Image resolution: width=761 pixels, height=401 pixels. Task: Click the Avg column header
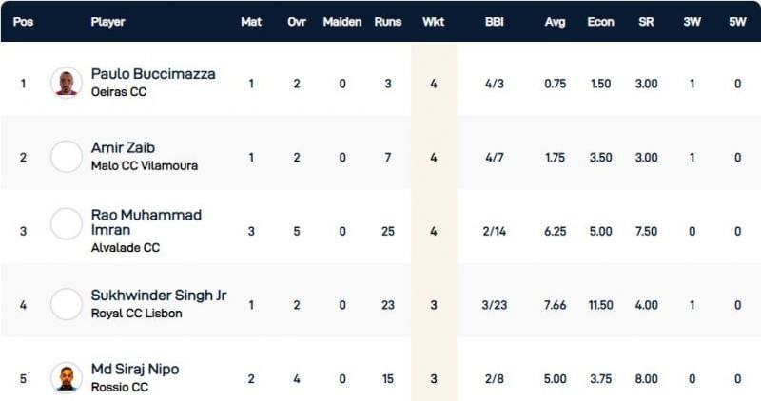tap(556, 22)
